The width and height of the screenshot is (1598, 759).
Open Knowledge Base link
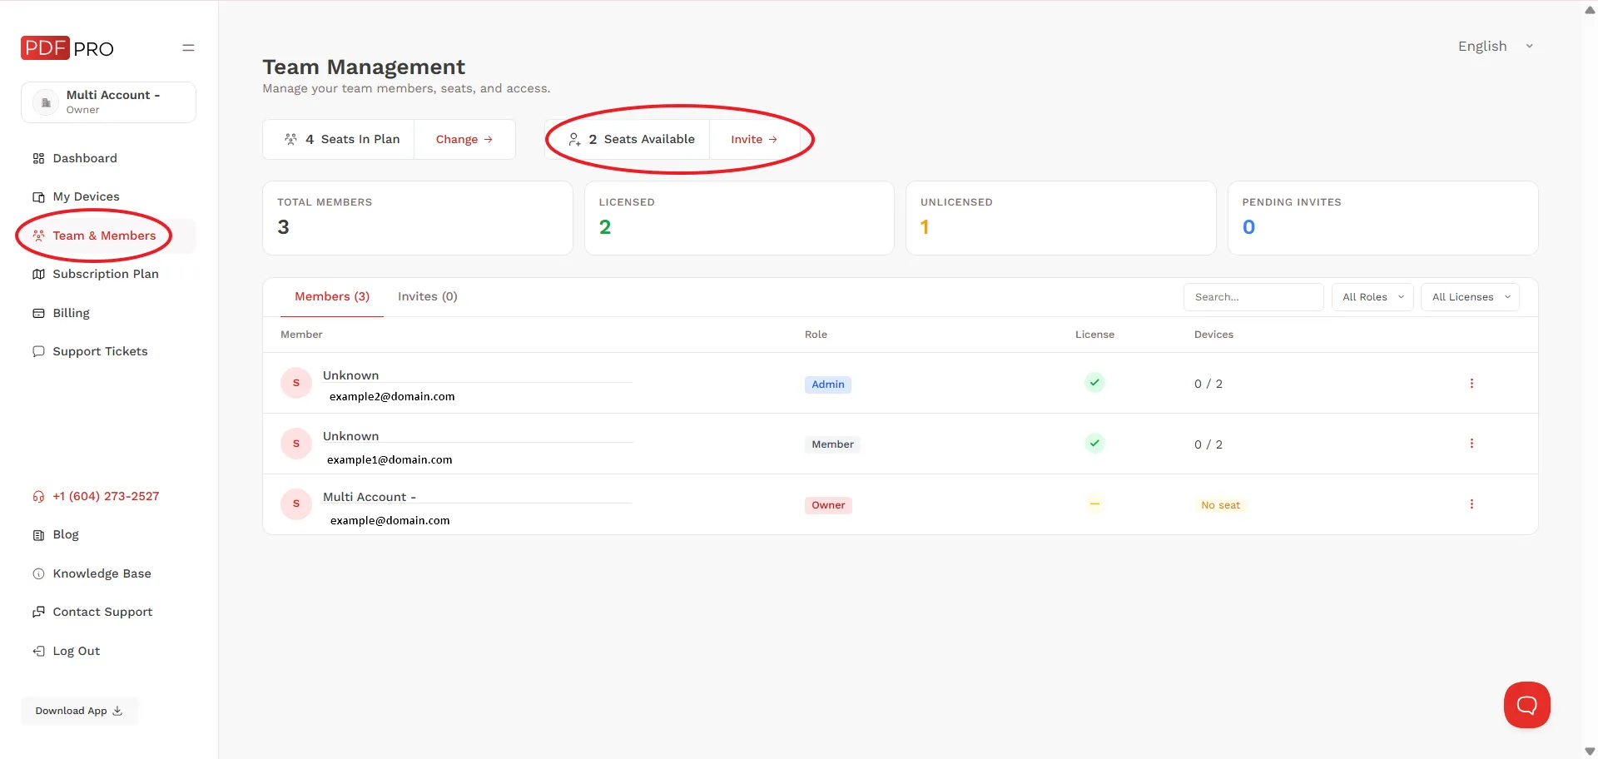click(92, 573)
